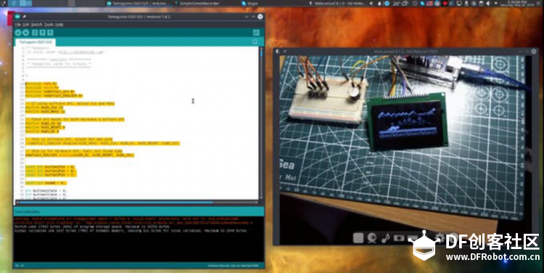
Task: Click the New sketch icon in Arduino toolbar
Action: tap(35, 33)
